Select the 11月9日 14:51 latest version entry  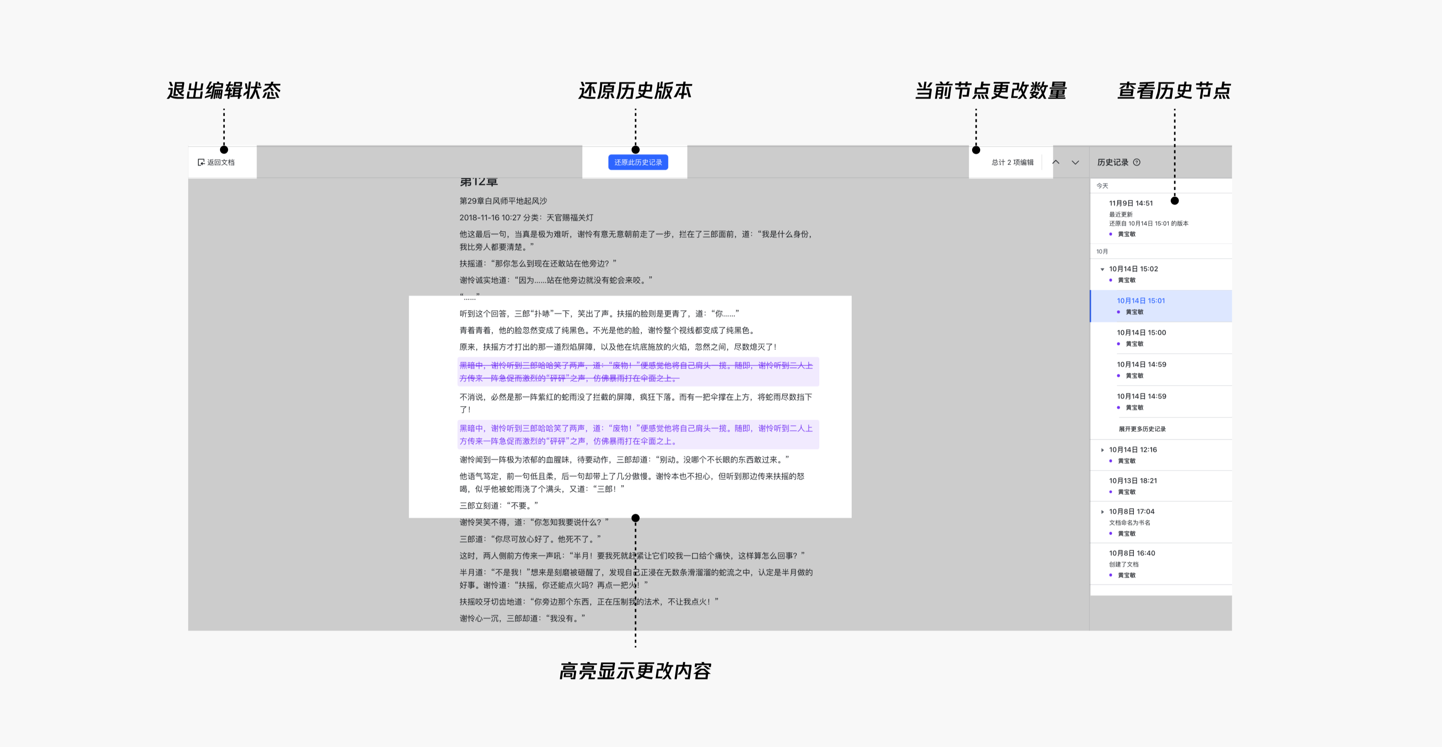(x=1131, y=203)
